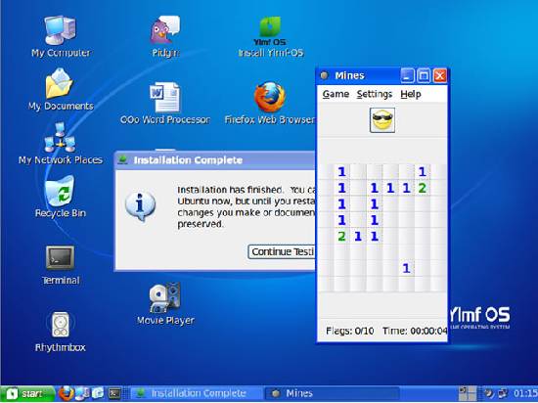Click the sunglasses smiley face in Mines
The image size is (538, 403).
382,120
